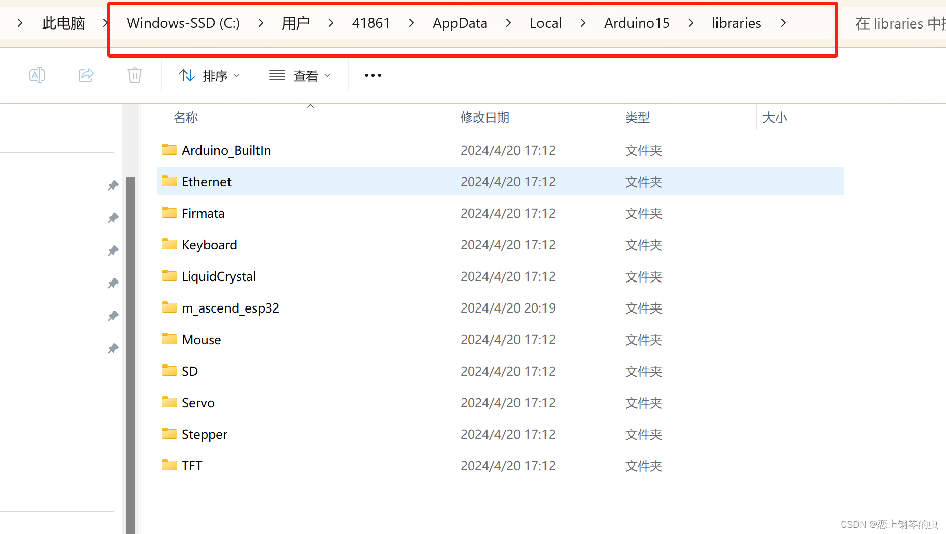Expand chevron after AppData breadcrumb
The image size is (946, 534).
[508, 23]
